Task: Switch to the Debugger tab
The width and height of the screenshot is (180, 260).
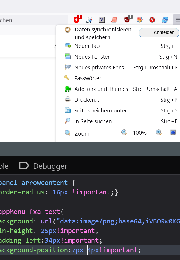Action: point(44,166)
